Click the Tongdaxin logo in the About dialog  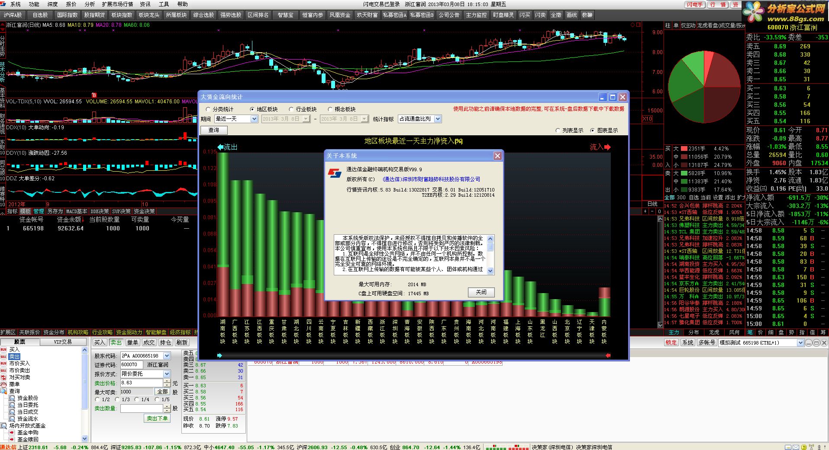click(334, 172)
